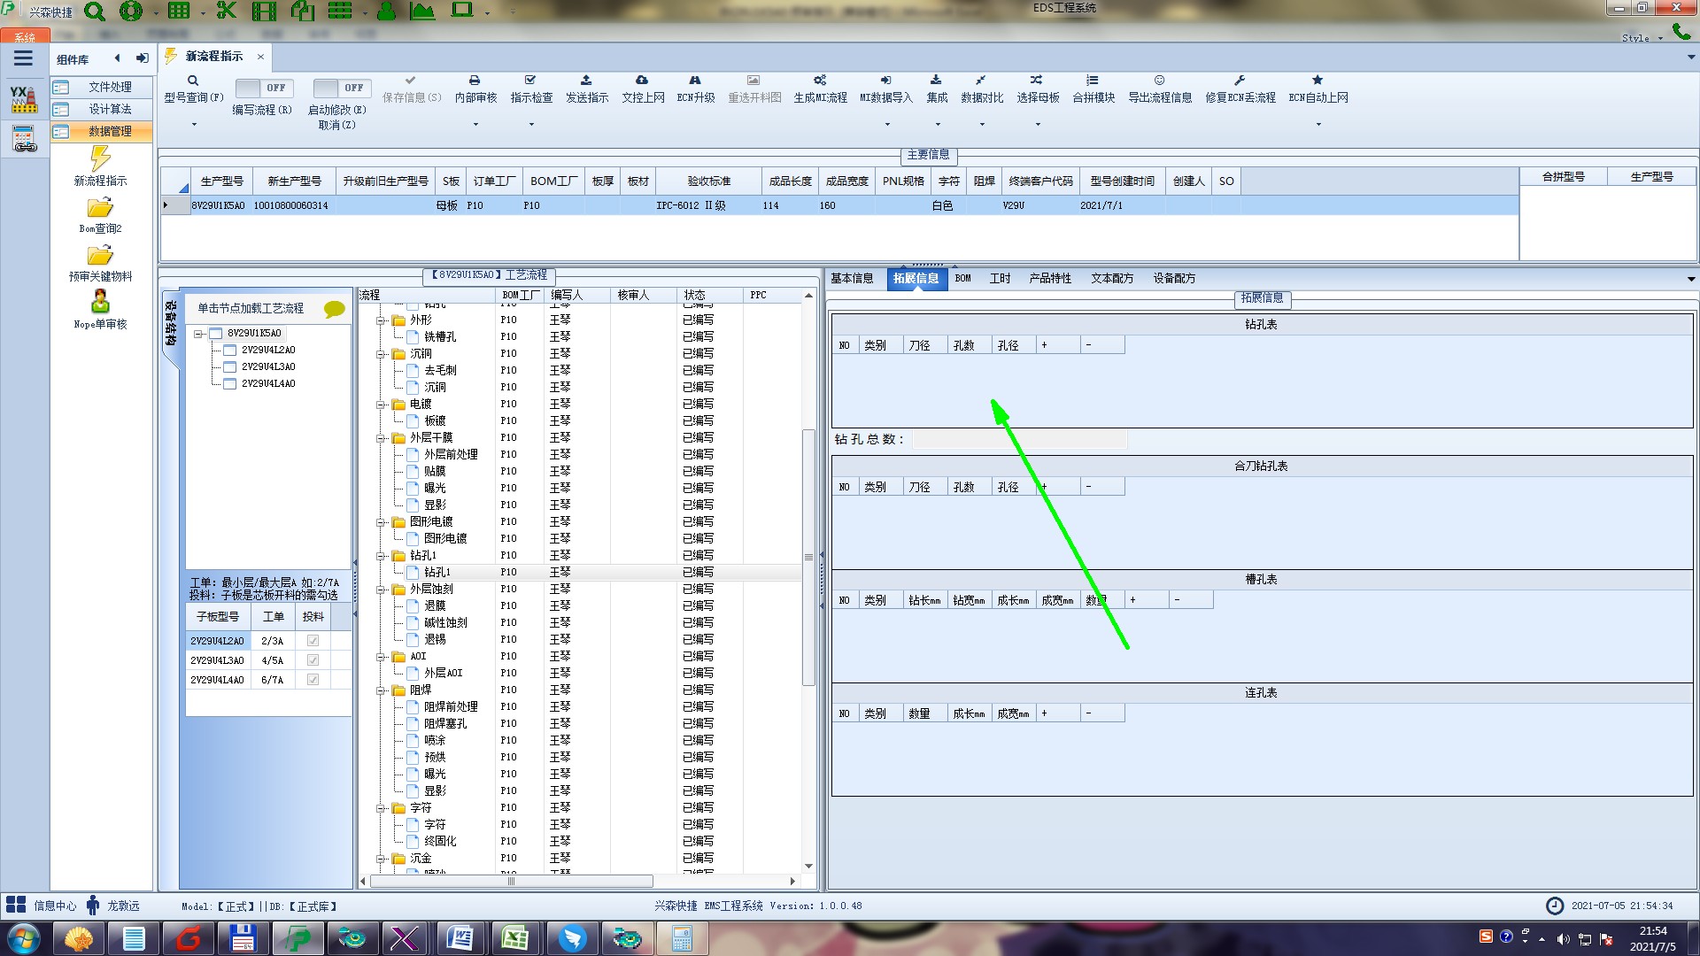Open the ECN自动上网 dropdown arrow
Viewport: 1700px width, 956px height.
[1318, 125]
